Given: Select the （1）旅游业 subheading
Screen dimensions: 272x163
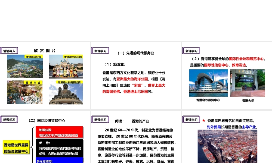Looking at the screenshot, I should tap(115, 64).
